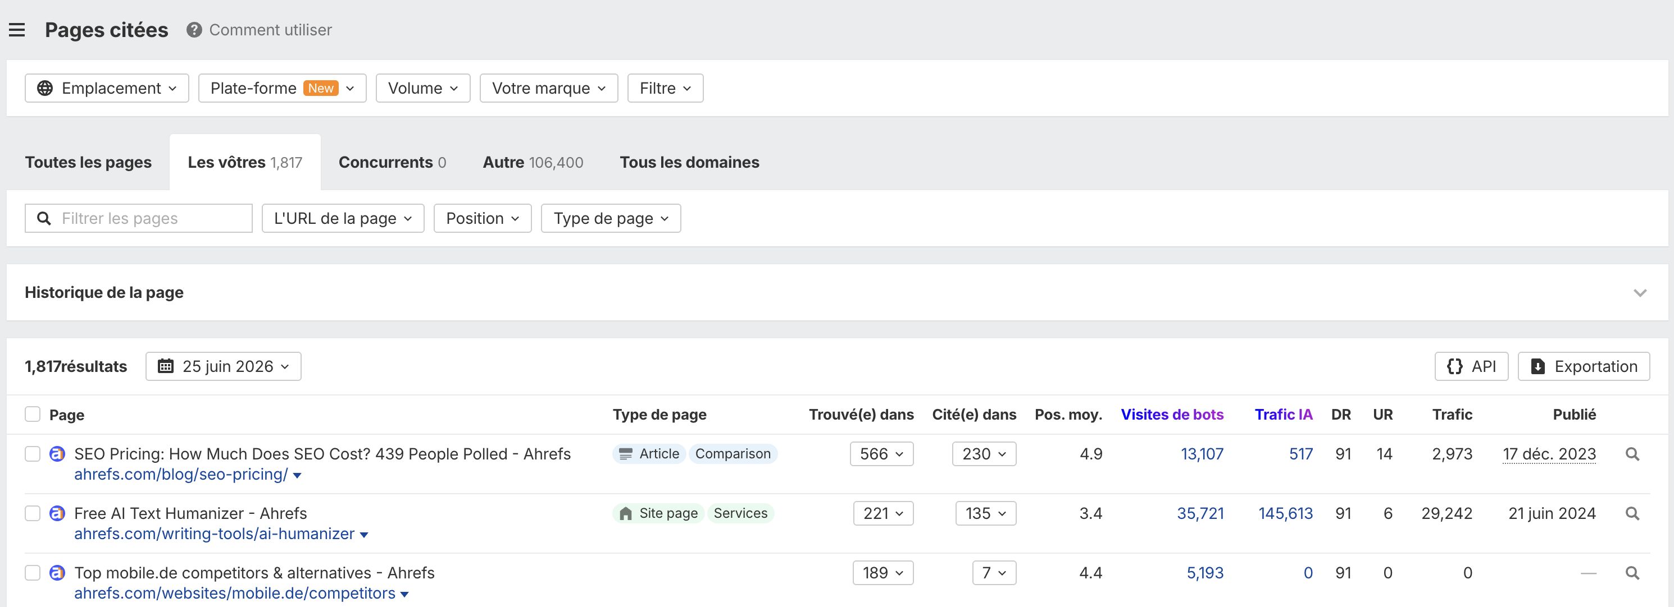Open L'URL de la page dropdown

tap(343, 218)
